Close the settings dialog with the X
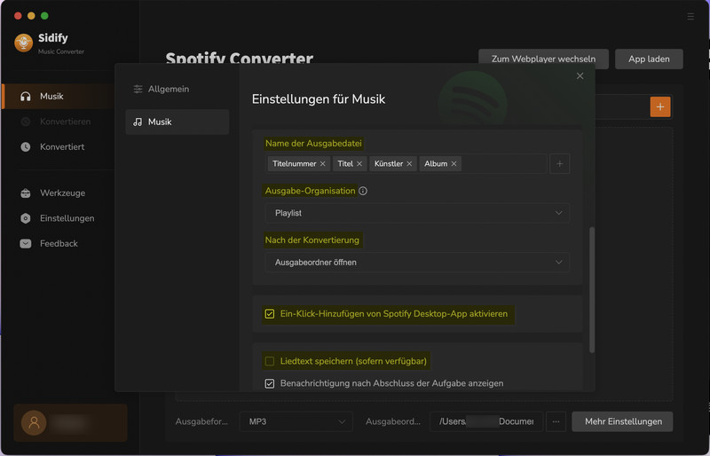 pyautogui.click(x=580, y=76)
